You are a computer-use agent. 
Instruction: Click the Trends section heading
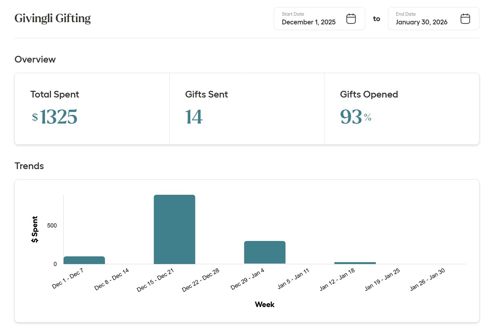(29, 166)
